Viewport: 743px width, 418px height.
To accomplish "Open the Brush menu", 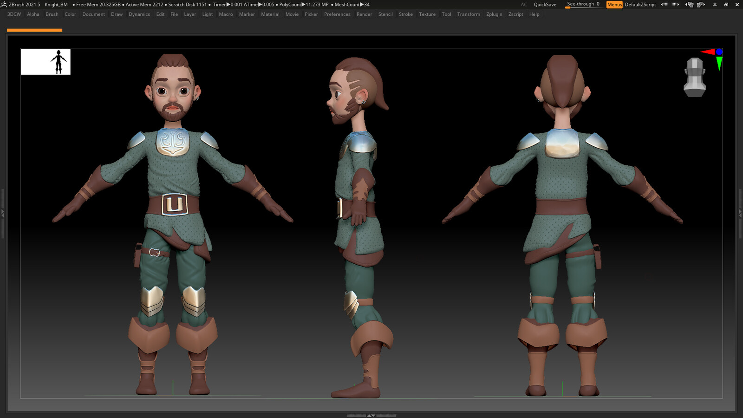I will 52,14.
